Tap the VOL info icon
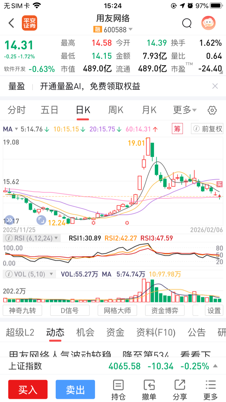The image size is (226, 402). (x=9, y=274)
